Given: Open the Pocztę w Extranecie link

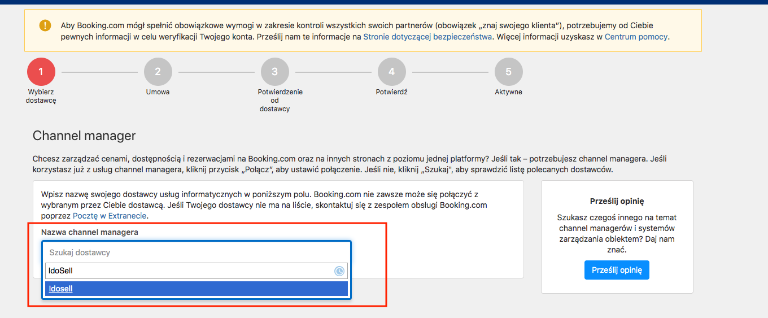Looking at the screenshot, I should pyautogui.click(x=110, y=216).
